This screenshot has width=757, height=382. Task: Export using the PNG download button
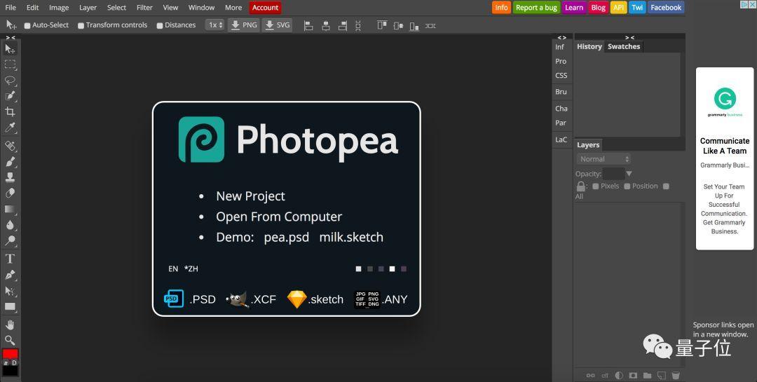tap(244, 25)
